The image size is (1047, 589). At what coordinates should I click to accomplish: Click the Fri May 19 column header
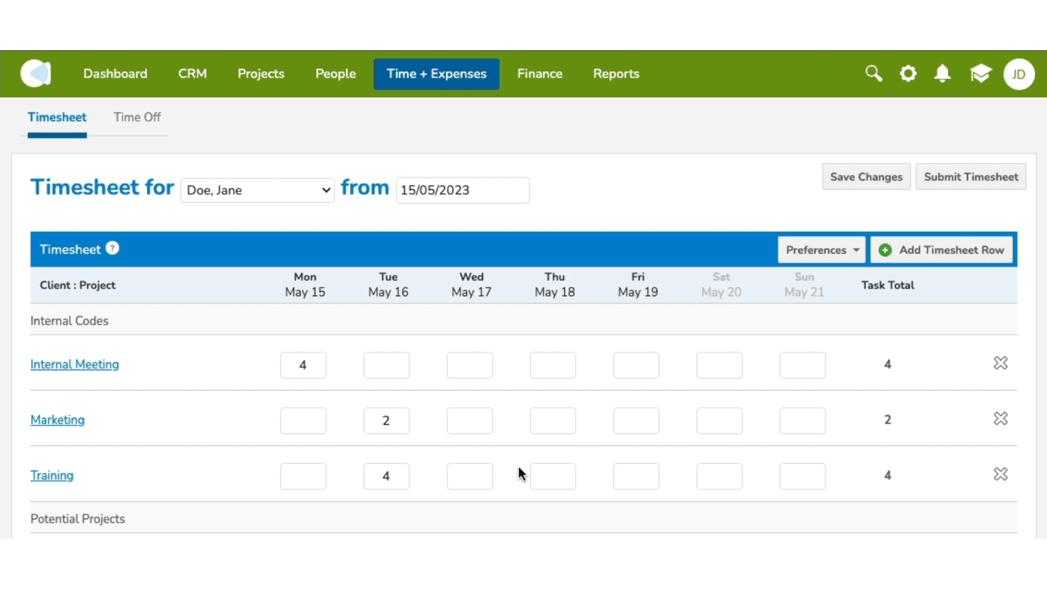(638, 285)
